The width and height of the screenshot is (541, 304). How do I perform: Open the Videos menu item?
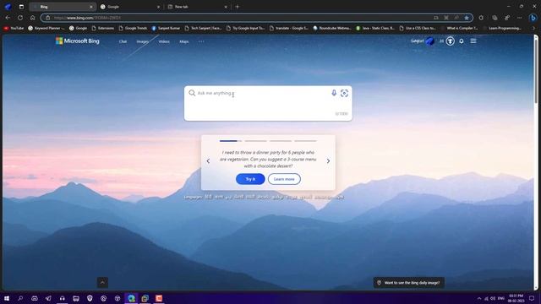[x=164, y=41]
